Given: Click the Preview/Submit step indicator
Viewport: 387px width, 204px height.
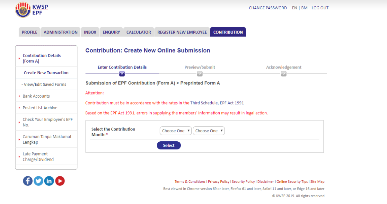Looking at the screenshot, I should [x=200, y=67].
